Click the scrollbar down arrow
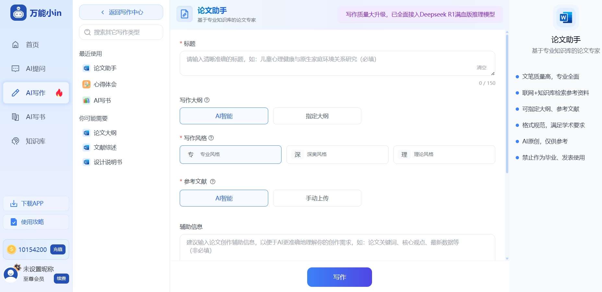The image size is (602, 292). pyautogui.click(x=507, y=259)
